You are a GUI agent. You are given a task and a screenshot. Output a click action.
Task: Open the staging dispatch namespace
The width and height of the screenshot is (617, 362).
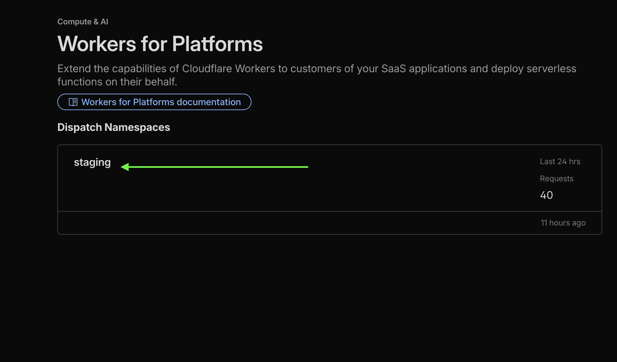[x=92, y=162]
